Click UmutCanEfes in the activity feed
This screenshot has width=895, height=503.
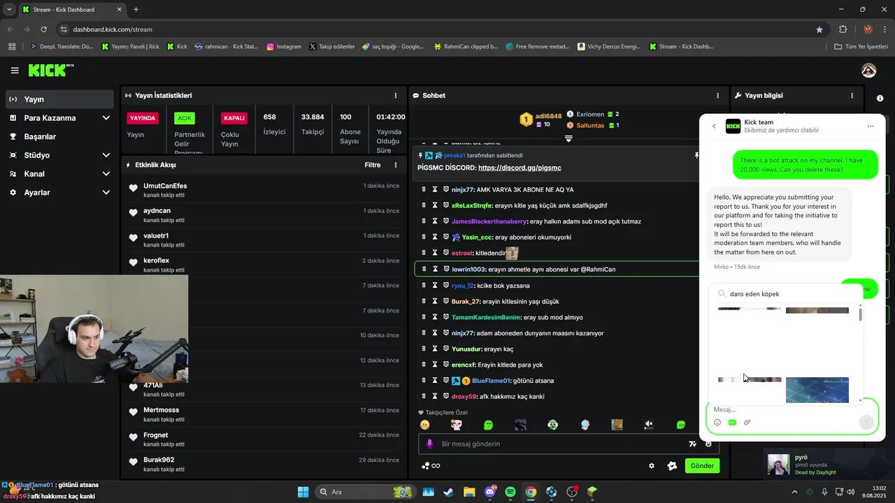tap(165, 186)
